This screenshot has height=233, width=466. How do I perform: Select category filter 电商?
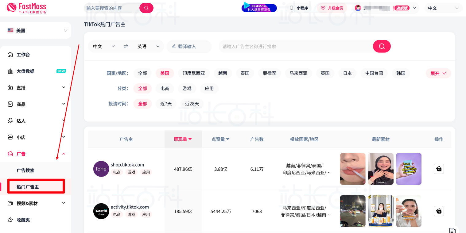coord(165,88)
